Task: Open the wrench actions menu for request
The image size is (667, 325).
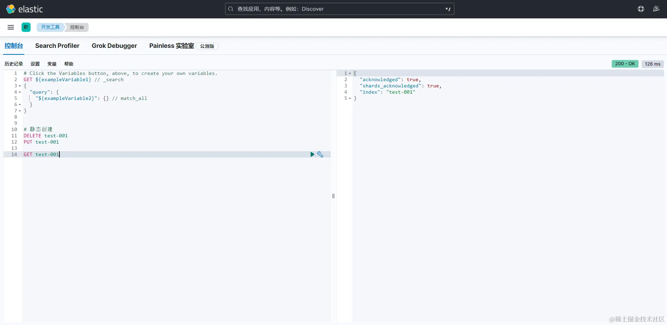Action: pyautogui.click(x=320, y=154)
